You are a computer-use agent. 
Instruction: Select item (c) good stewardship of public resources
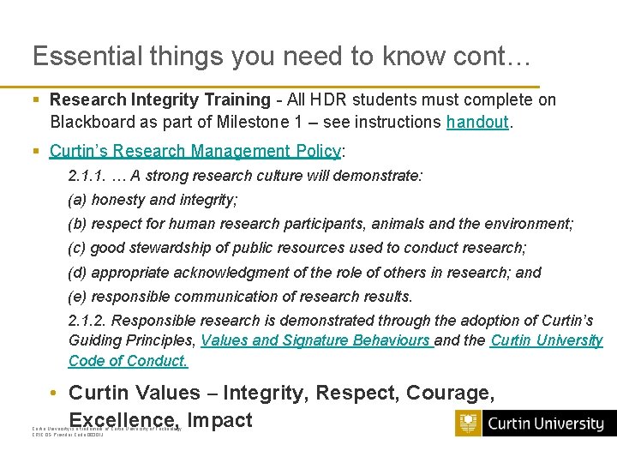click(297, 248)
